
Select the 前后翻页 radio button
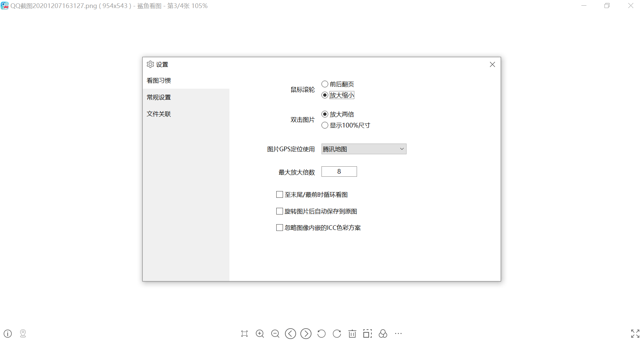pyautogui.click(x=325, y=84)
